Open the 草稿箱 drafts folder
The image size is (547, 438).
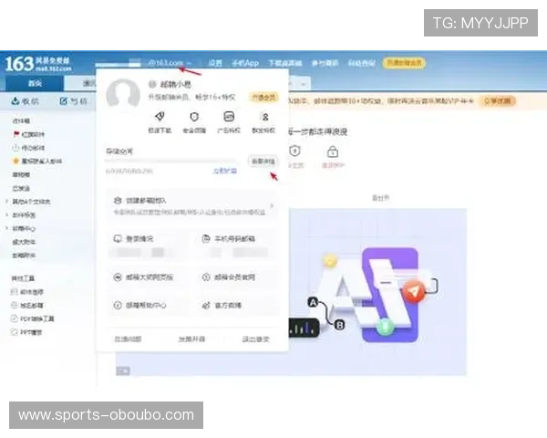(21, 174)
